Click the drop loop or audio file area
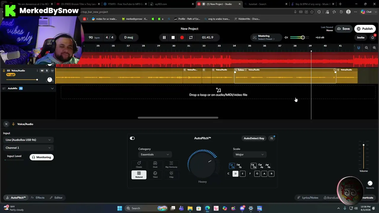 pyautogui.click(x=218, y=92)
